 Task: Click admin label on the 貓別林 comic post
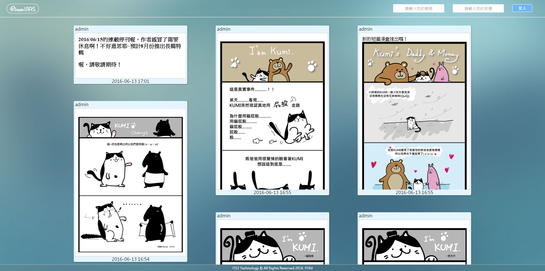224,216
